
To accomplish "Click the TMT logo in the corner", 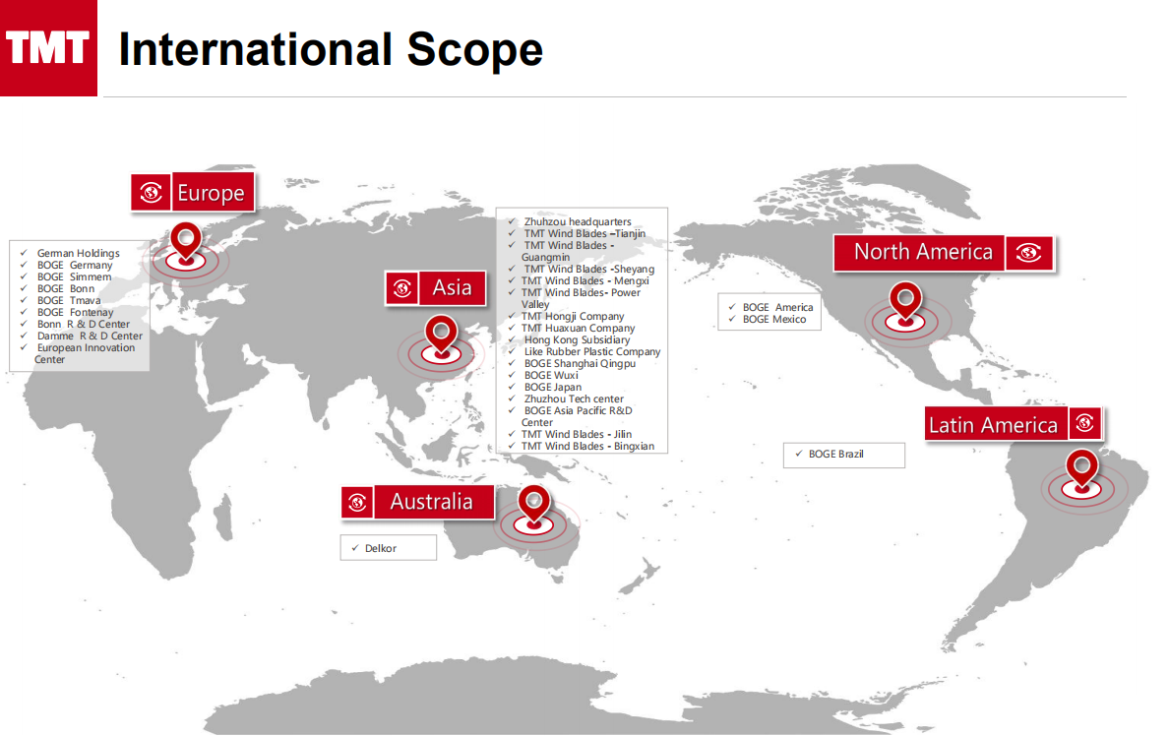I will click(48, 47).
